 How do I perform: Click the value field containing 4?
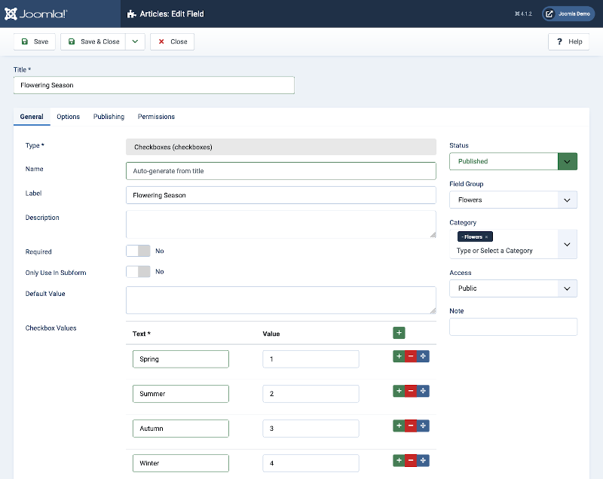[x=311, y=463]
